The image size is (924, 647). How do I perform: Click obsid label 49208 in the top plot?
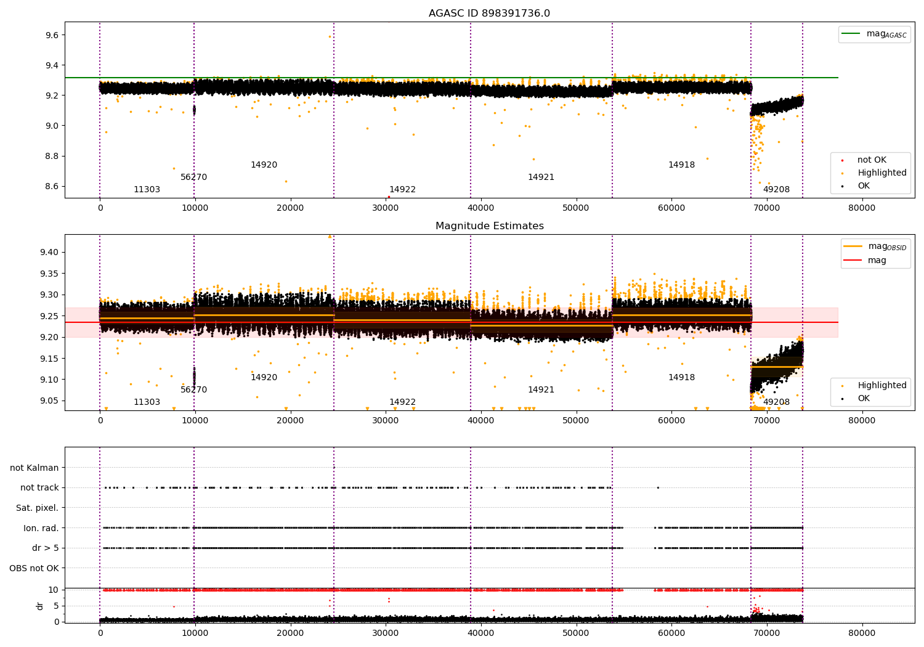point(776,190)
